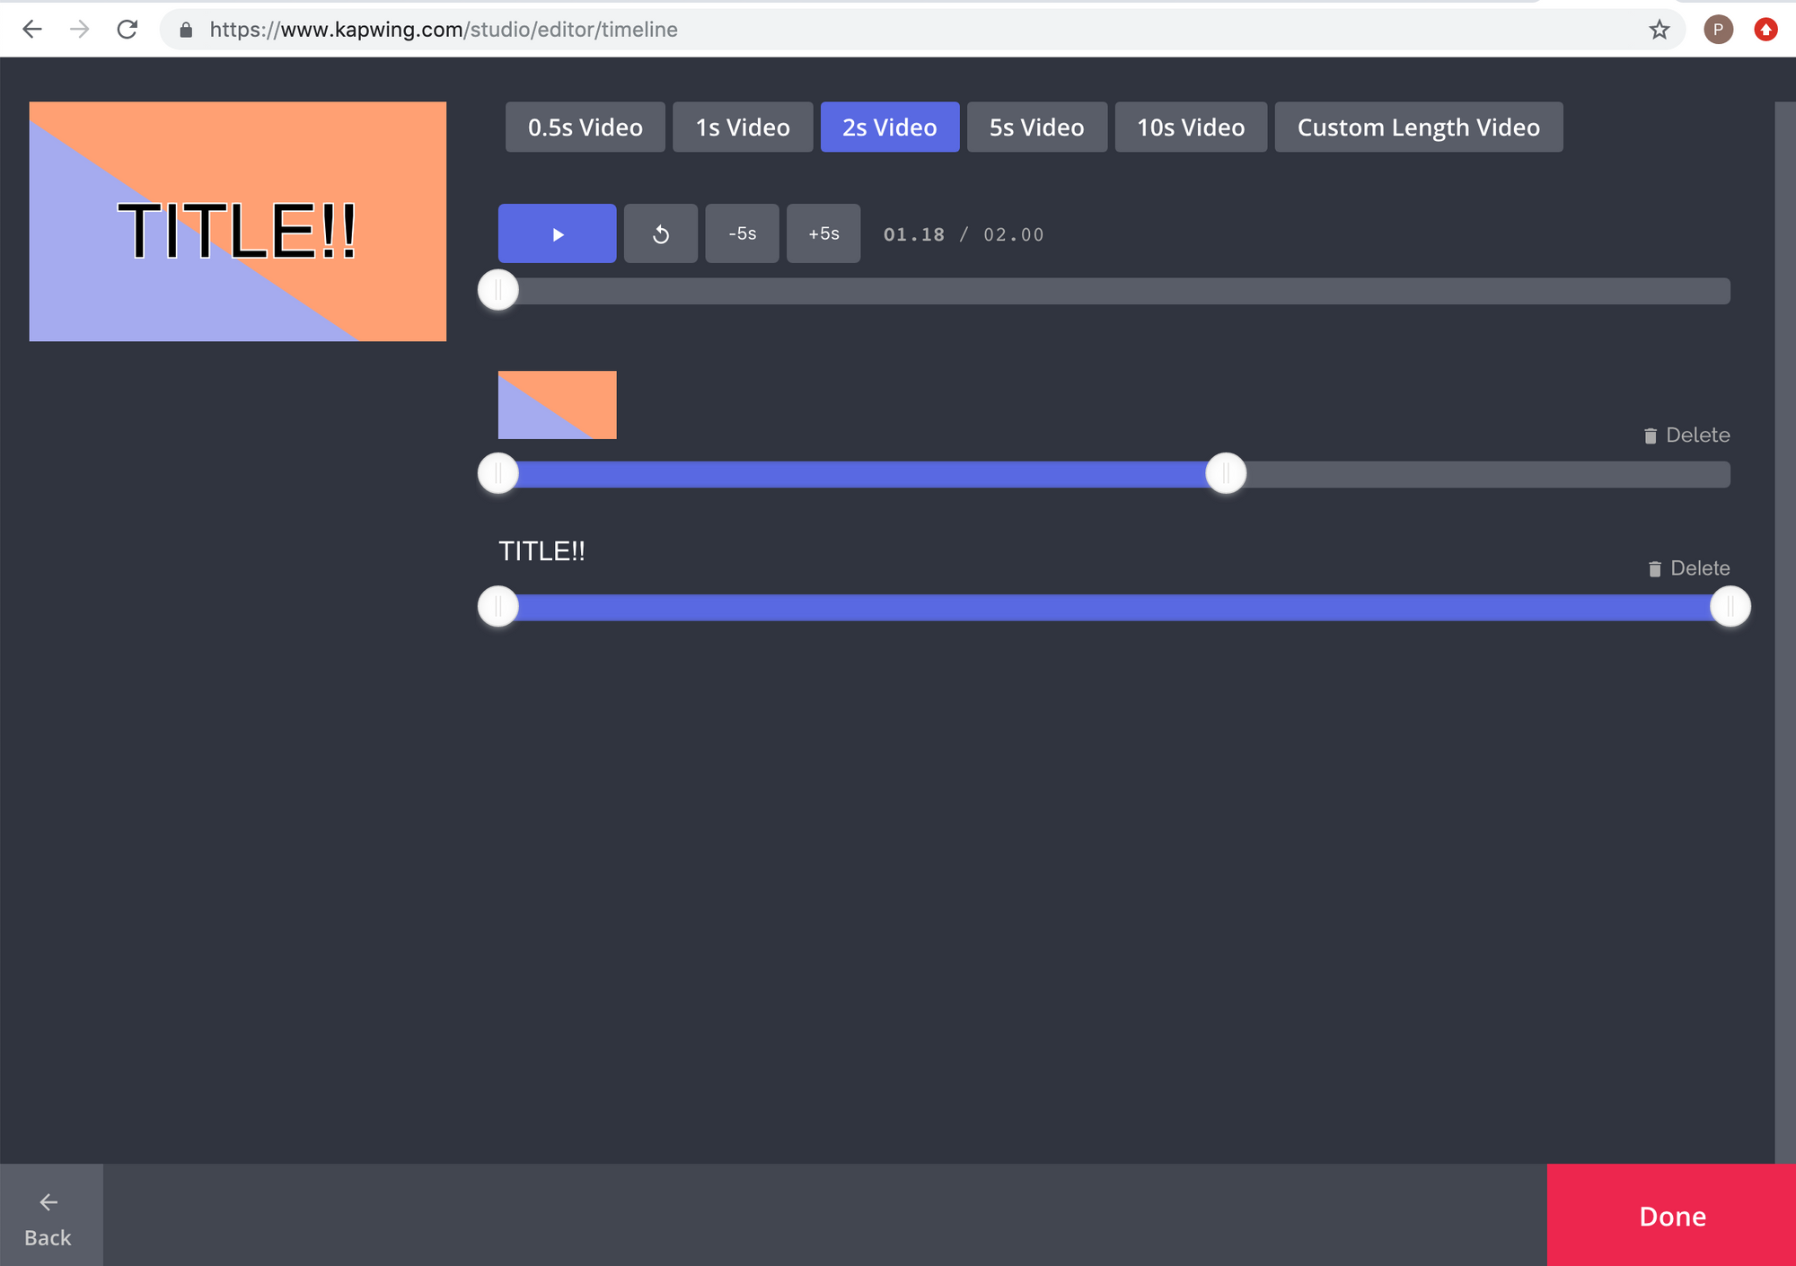Click the orange-purple layer thumbnail
This screenshot has height=1266, width=1796.
[x=557, y=405]
